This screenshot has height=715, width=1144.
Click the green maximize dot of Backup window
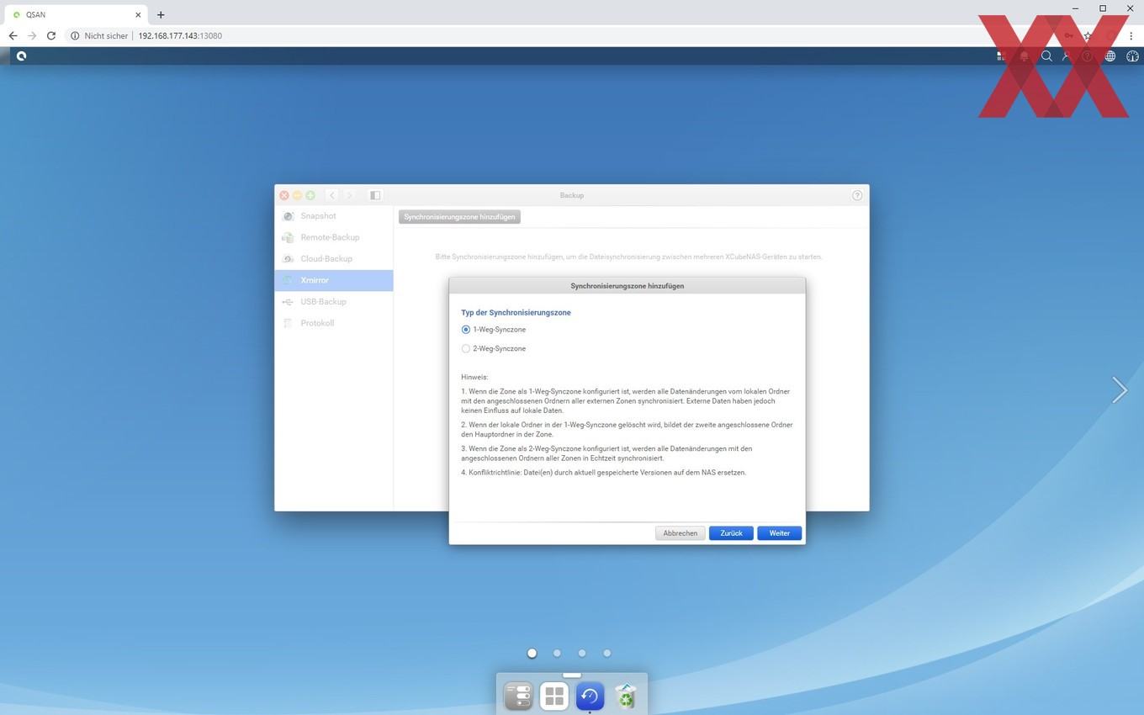[310, 195]
